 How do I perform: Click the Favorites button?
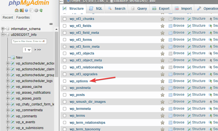tap(23, 18)
